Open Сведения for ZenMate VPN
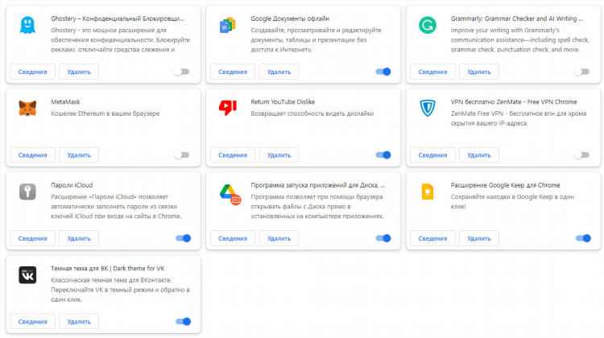Viewport: 604px width, 338px height. click(x=432, y=155)
